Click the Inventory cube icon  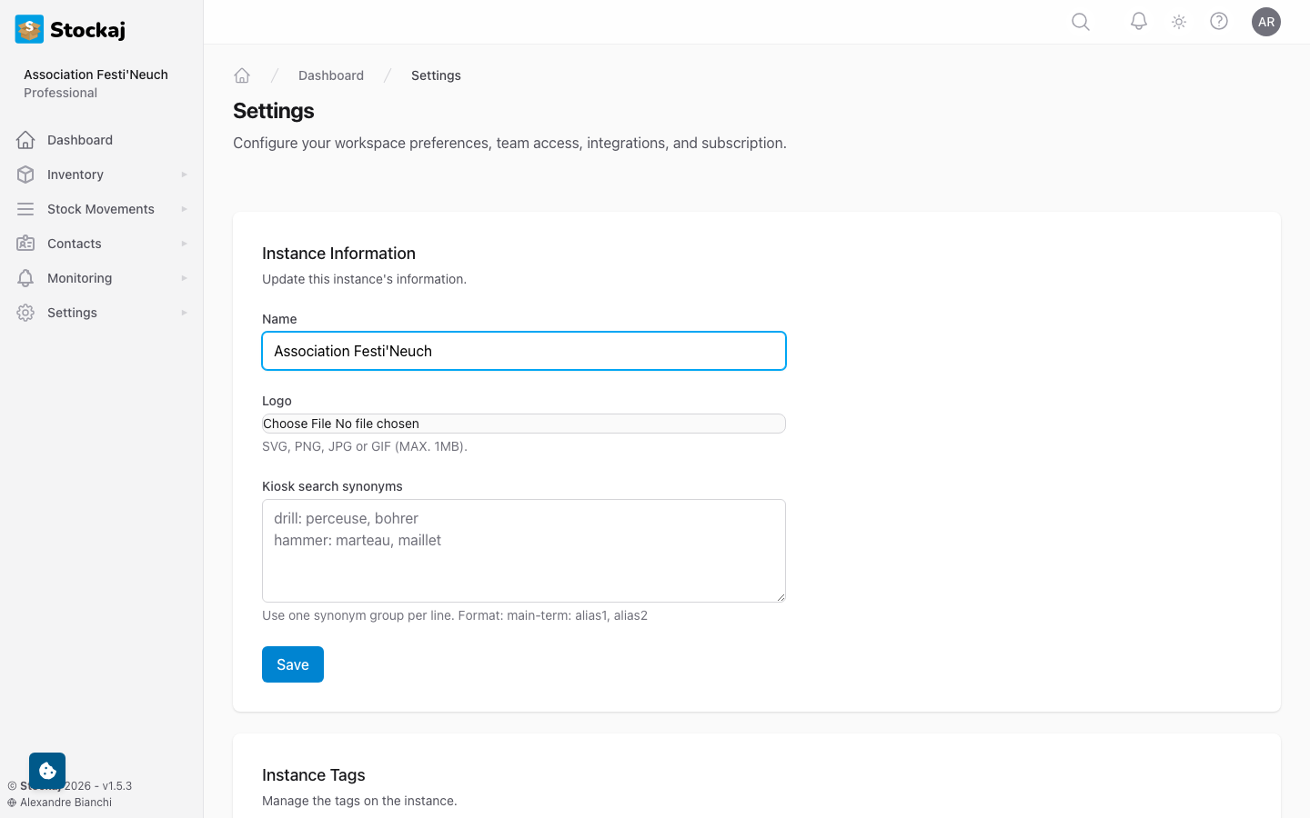pos(25,175)
